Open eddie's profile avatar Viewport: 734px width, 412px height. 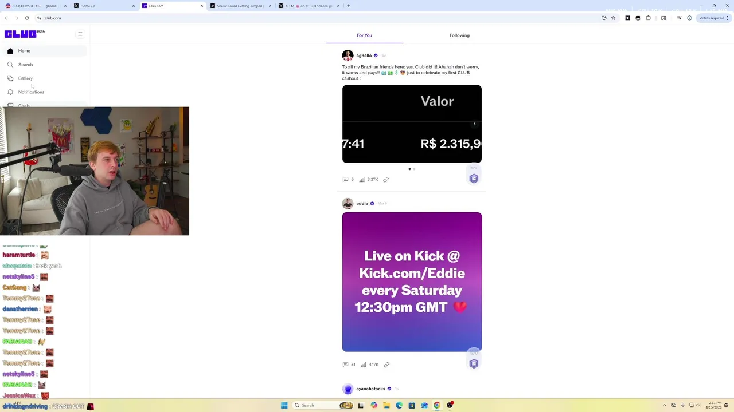click(x=348, y=204)
